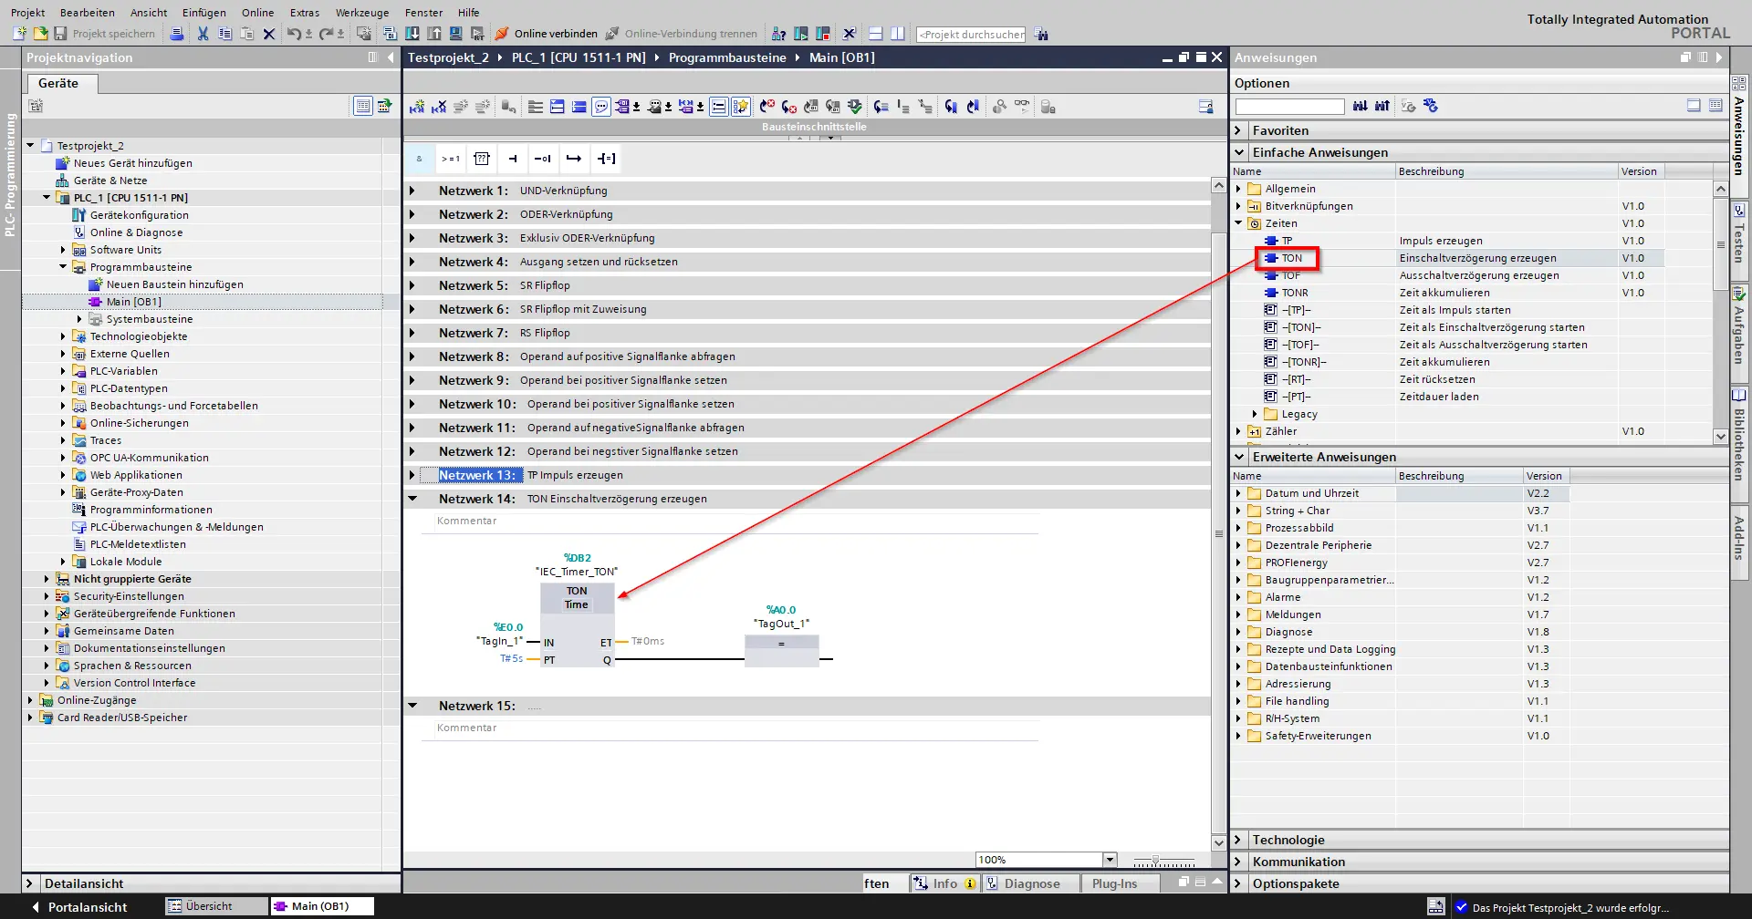This screenshot has height=919, width=1752.
Task: Select the empty box (??) favorite instruction
Action: (482, 159)
